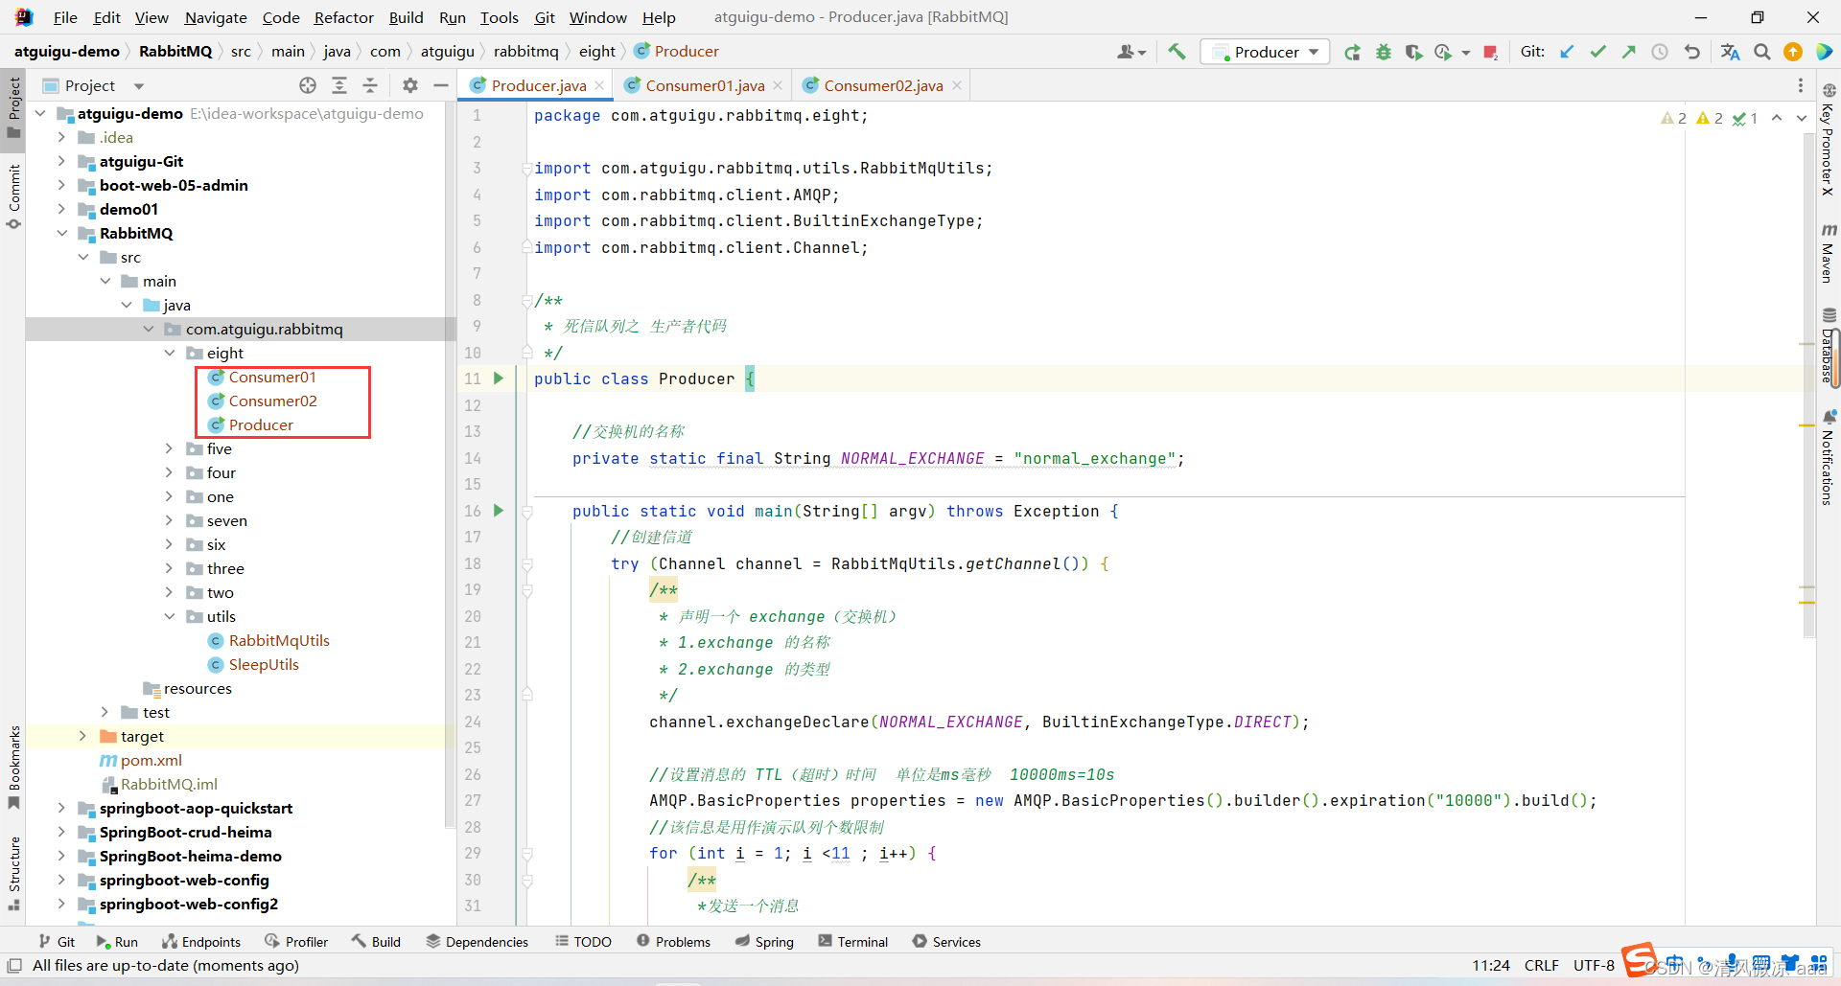Stop the running process red square
1841x986 pixels.
(1490, 52)
